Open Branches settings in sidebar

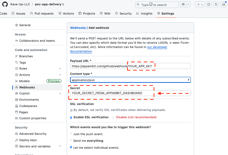tap(26, 56)
